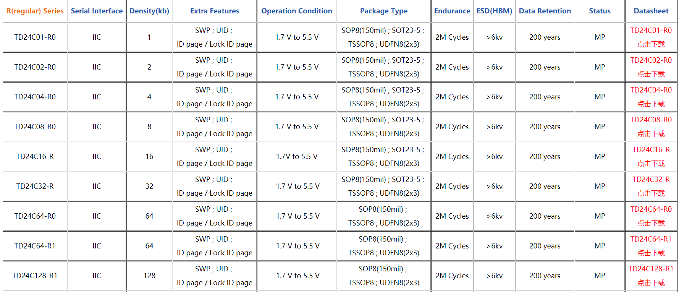
Task: Click the Datasheet column header
Action: (x=651, y=11)
